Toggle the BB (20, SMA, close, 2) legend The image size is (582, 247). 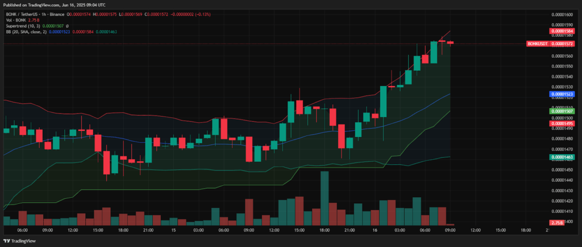click(26, 32)
